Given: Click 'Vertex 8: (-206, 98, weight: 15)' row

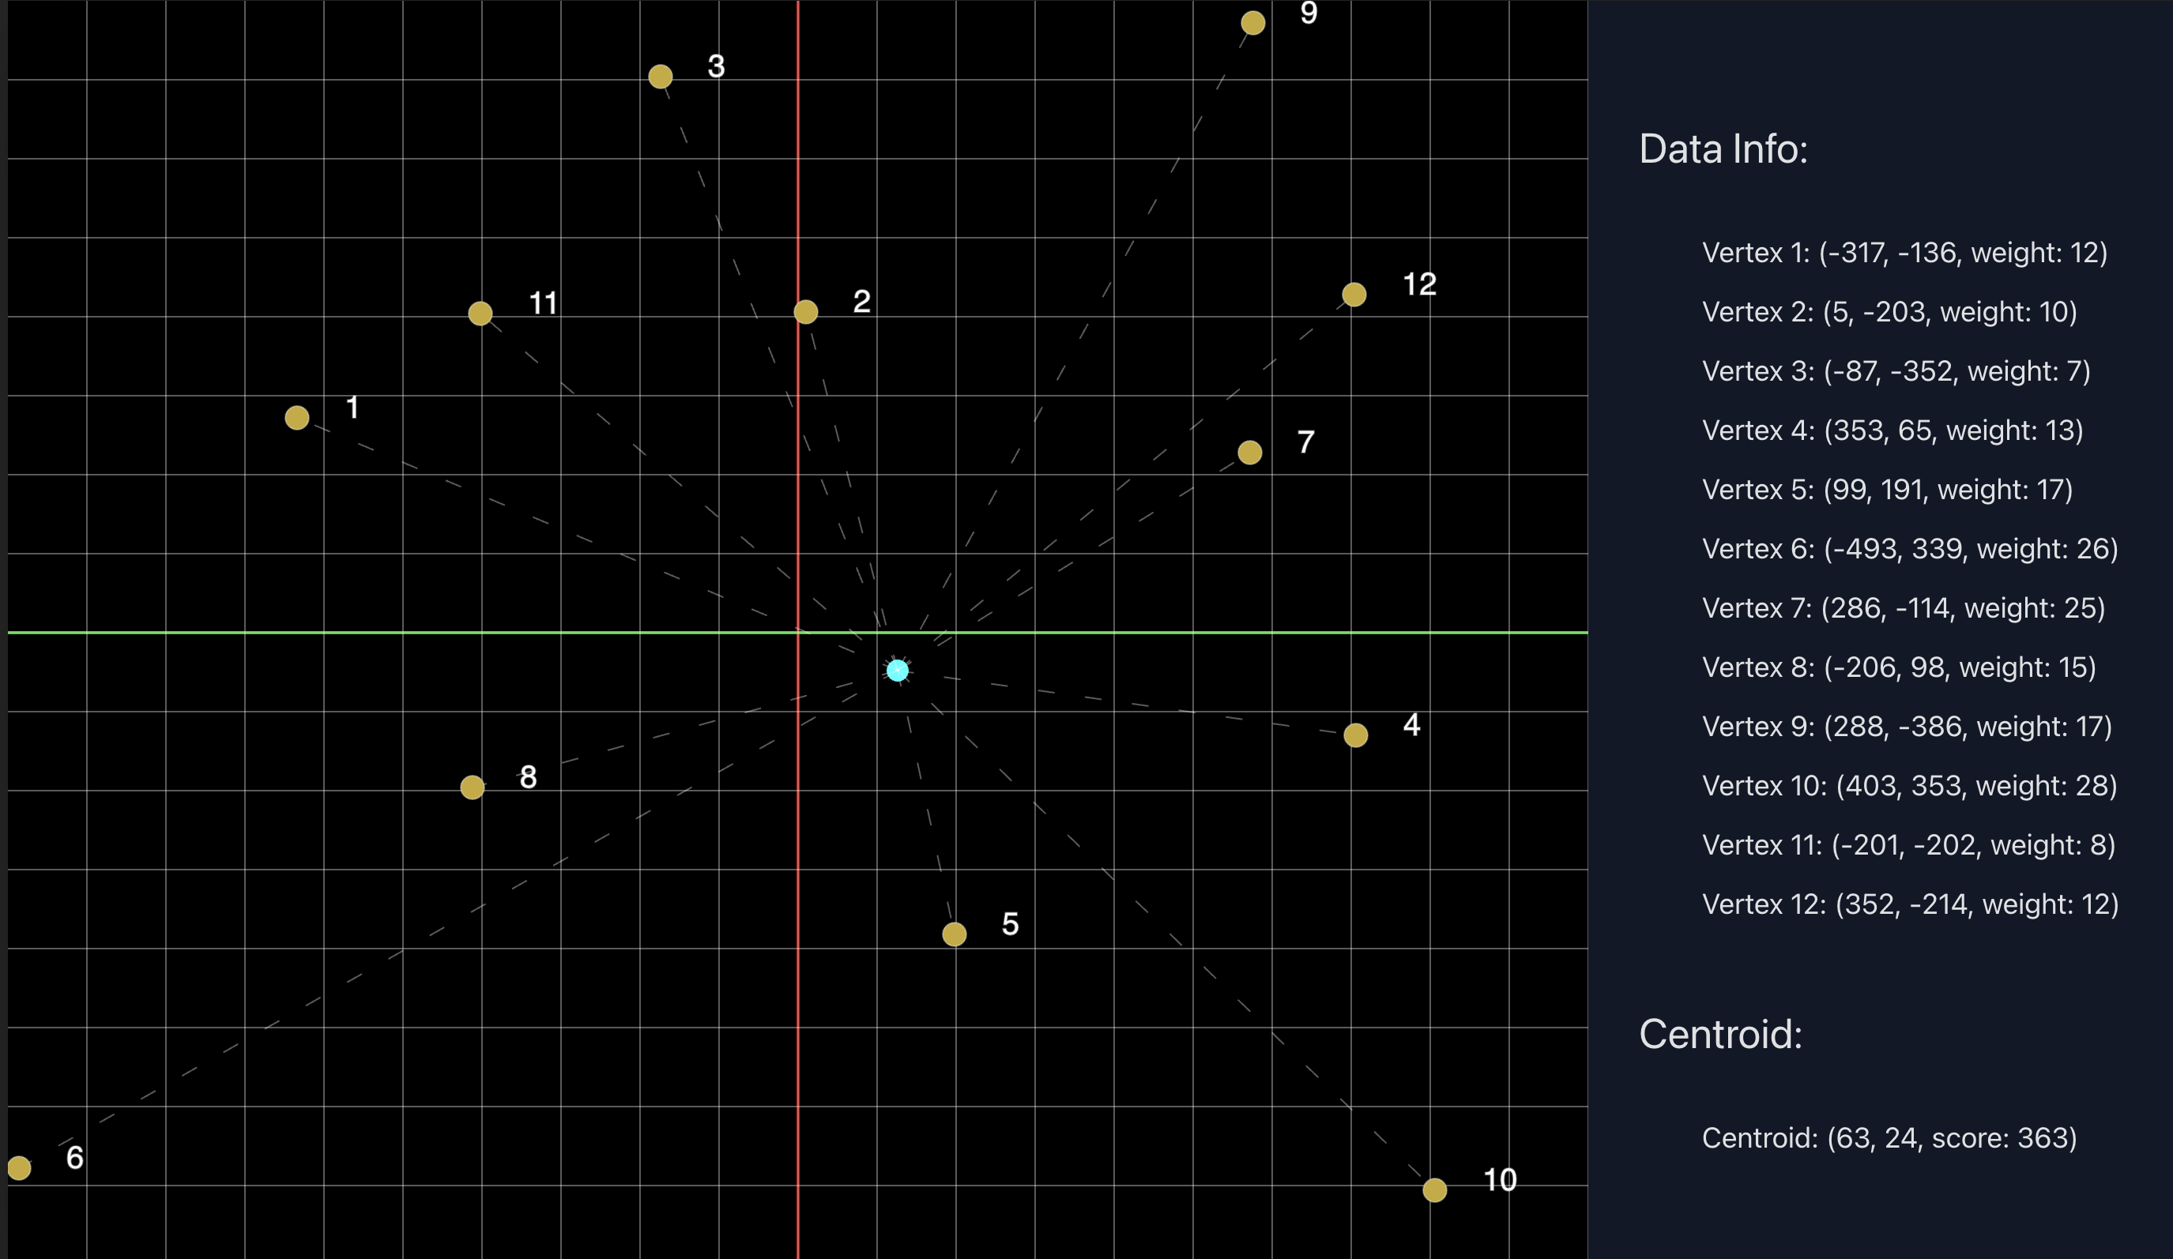Looking at the screenshot, I should 1899,667.
